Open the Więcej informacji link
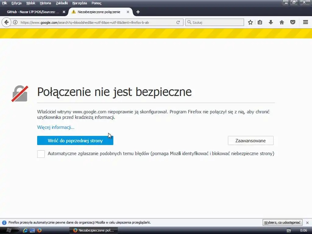 coord(56,127)
